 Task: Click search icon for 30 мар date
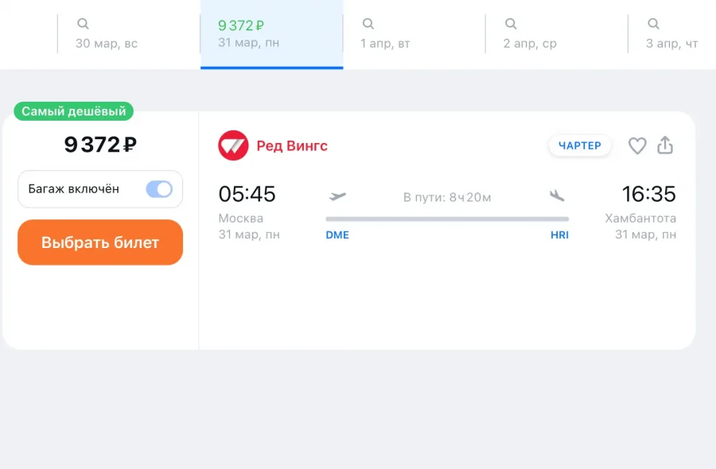point(83,24)
